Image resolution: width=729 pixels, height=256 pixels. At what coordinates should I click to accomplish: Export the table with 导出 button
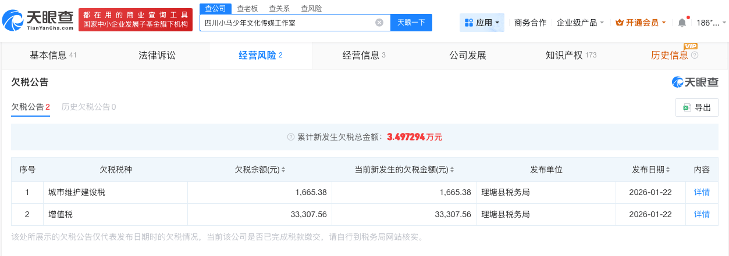pyautogui.click(x=697, y=107)
